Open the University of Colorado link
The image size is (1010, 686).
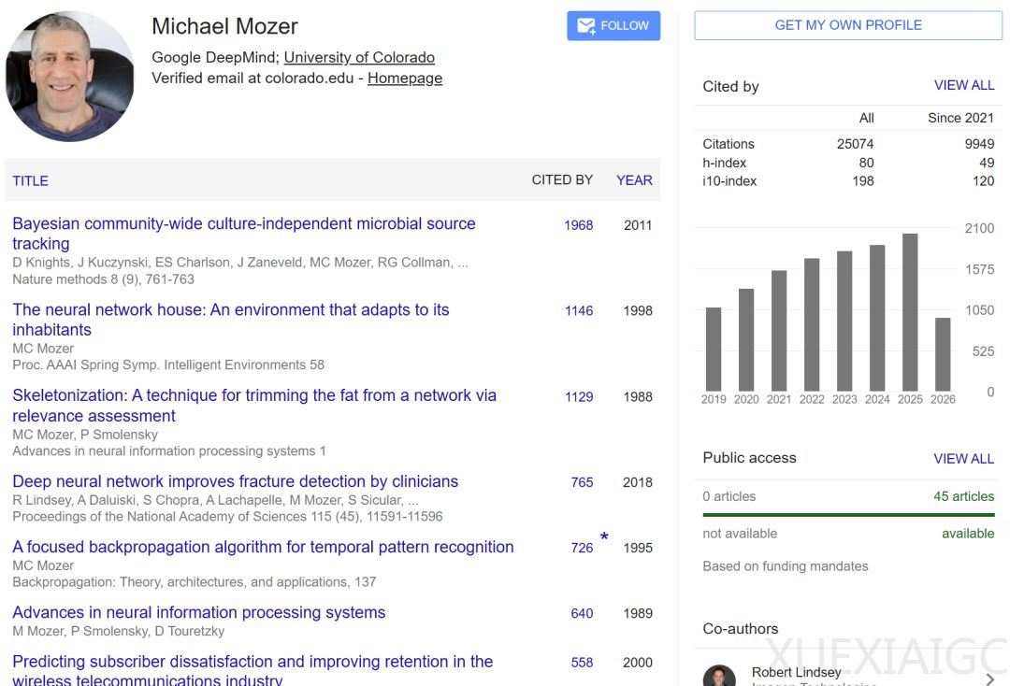[x=359, y=57]
